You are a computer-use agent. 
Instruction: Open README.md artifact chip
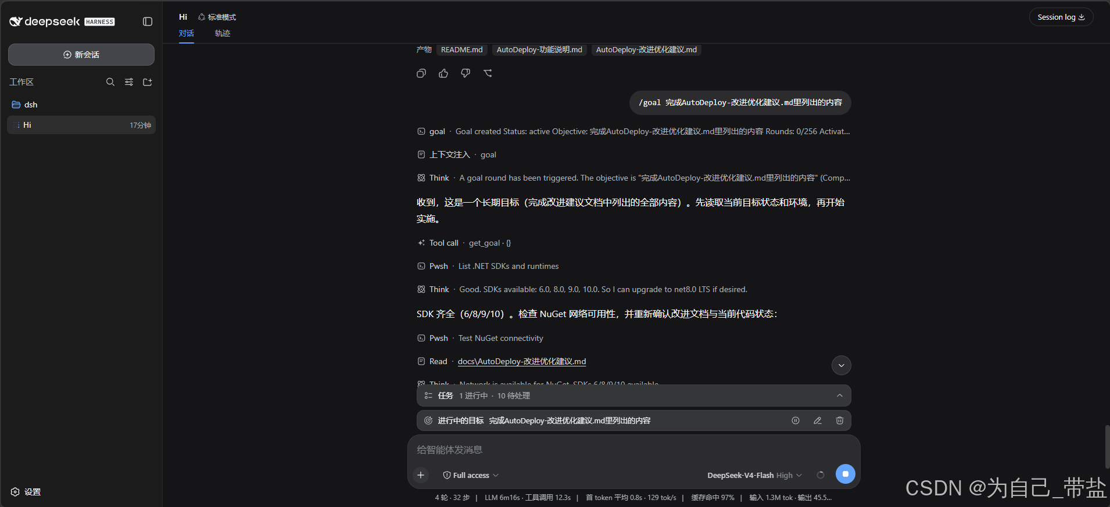point(462,50)
